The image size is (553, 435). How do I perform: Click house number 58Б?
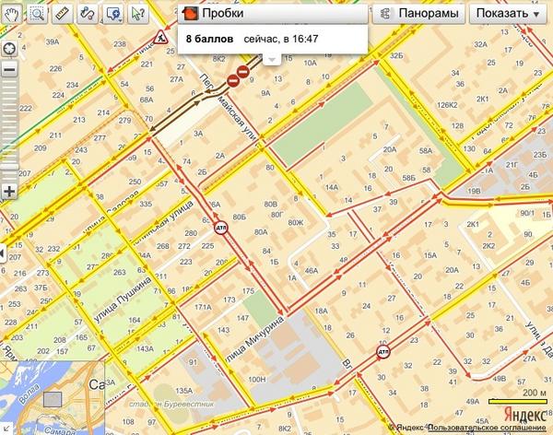[408, 178]
